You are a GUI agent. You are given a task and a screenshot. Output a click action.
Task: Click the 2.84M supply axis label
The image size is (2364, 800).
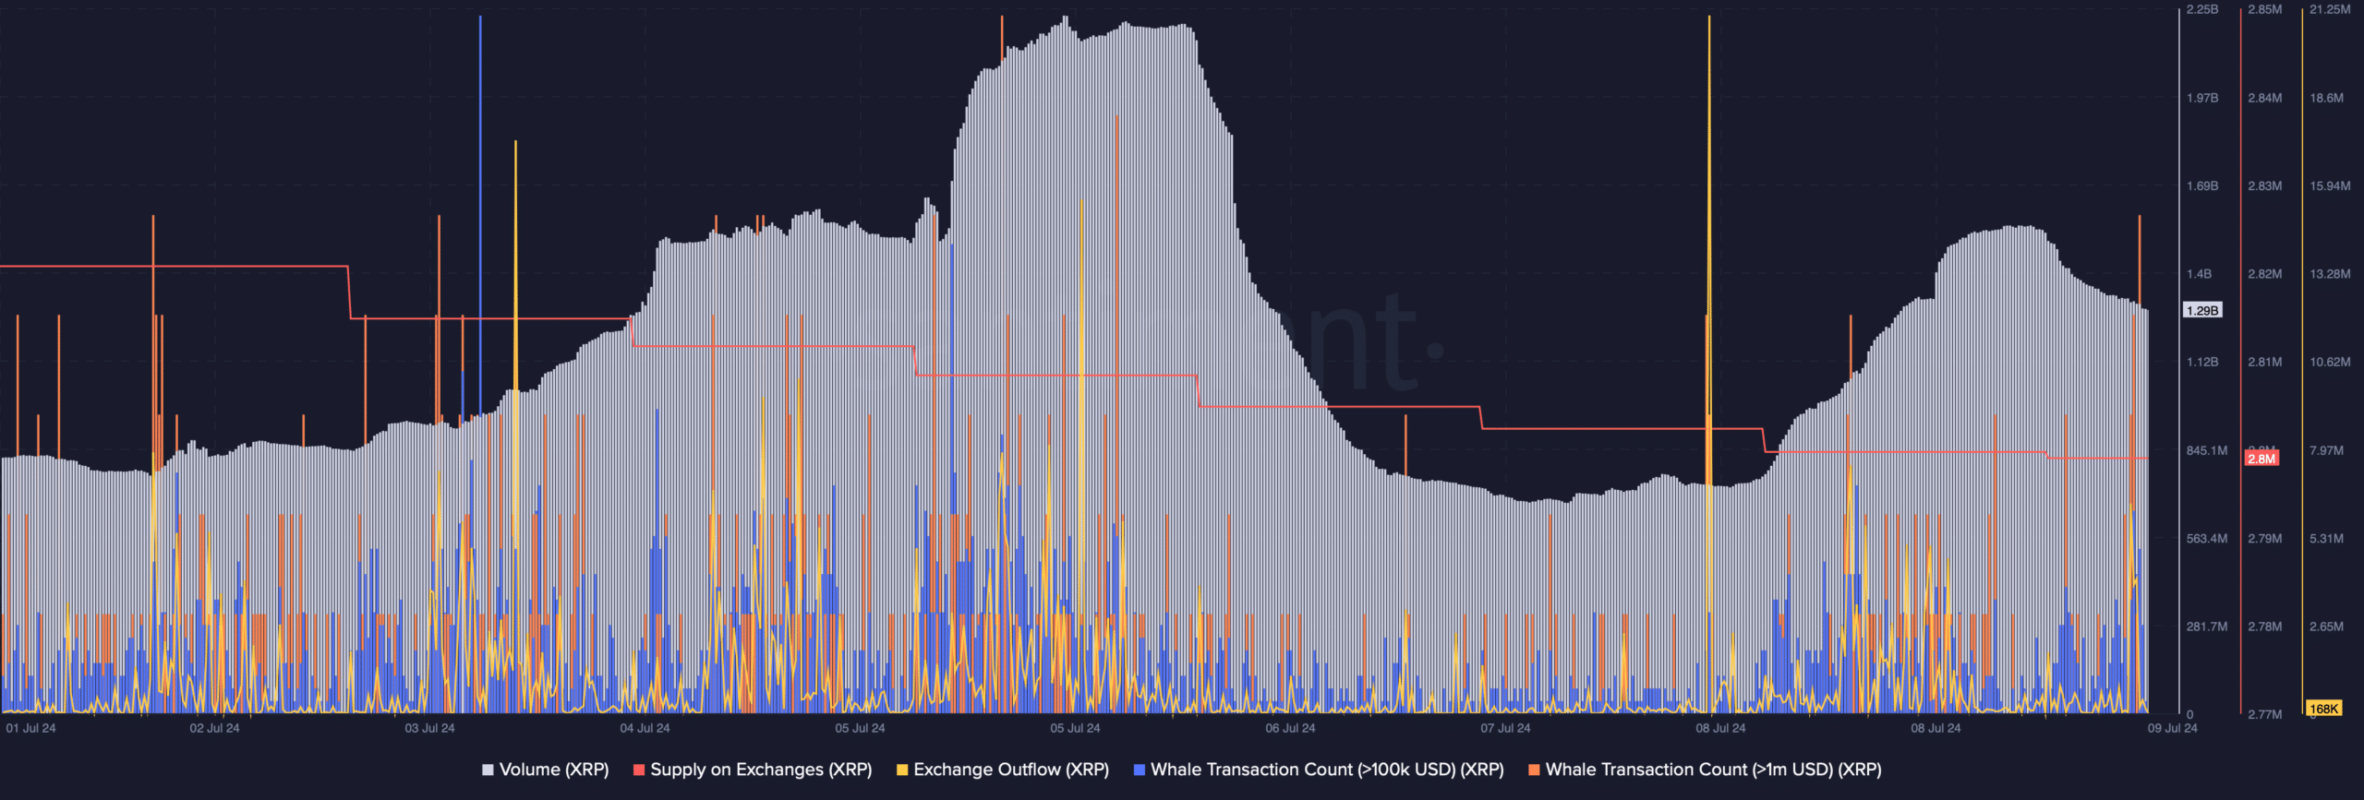[2264, 98]
